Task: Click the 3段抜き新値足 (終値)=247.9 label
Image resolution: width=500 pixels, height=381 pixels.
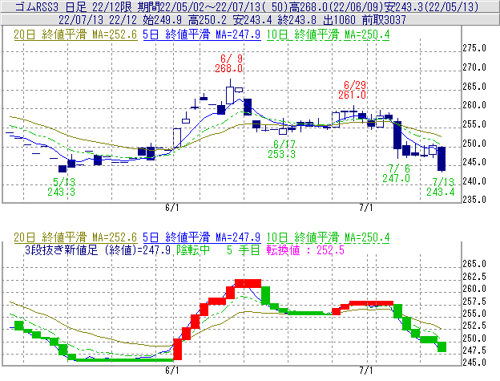Action: click(98, 249)
